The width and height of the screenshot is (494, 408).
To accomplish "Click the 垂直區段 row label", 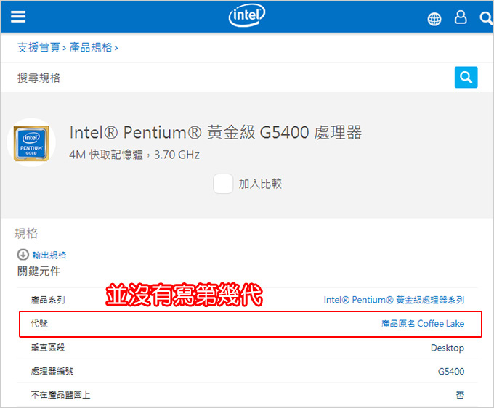I will tap(48, 348).
